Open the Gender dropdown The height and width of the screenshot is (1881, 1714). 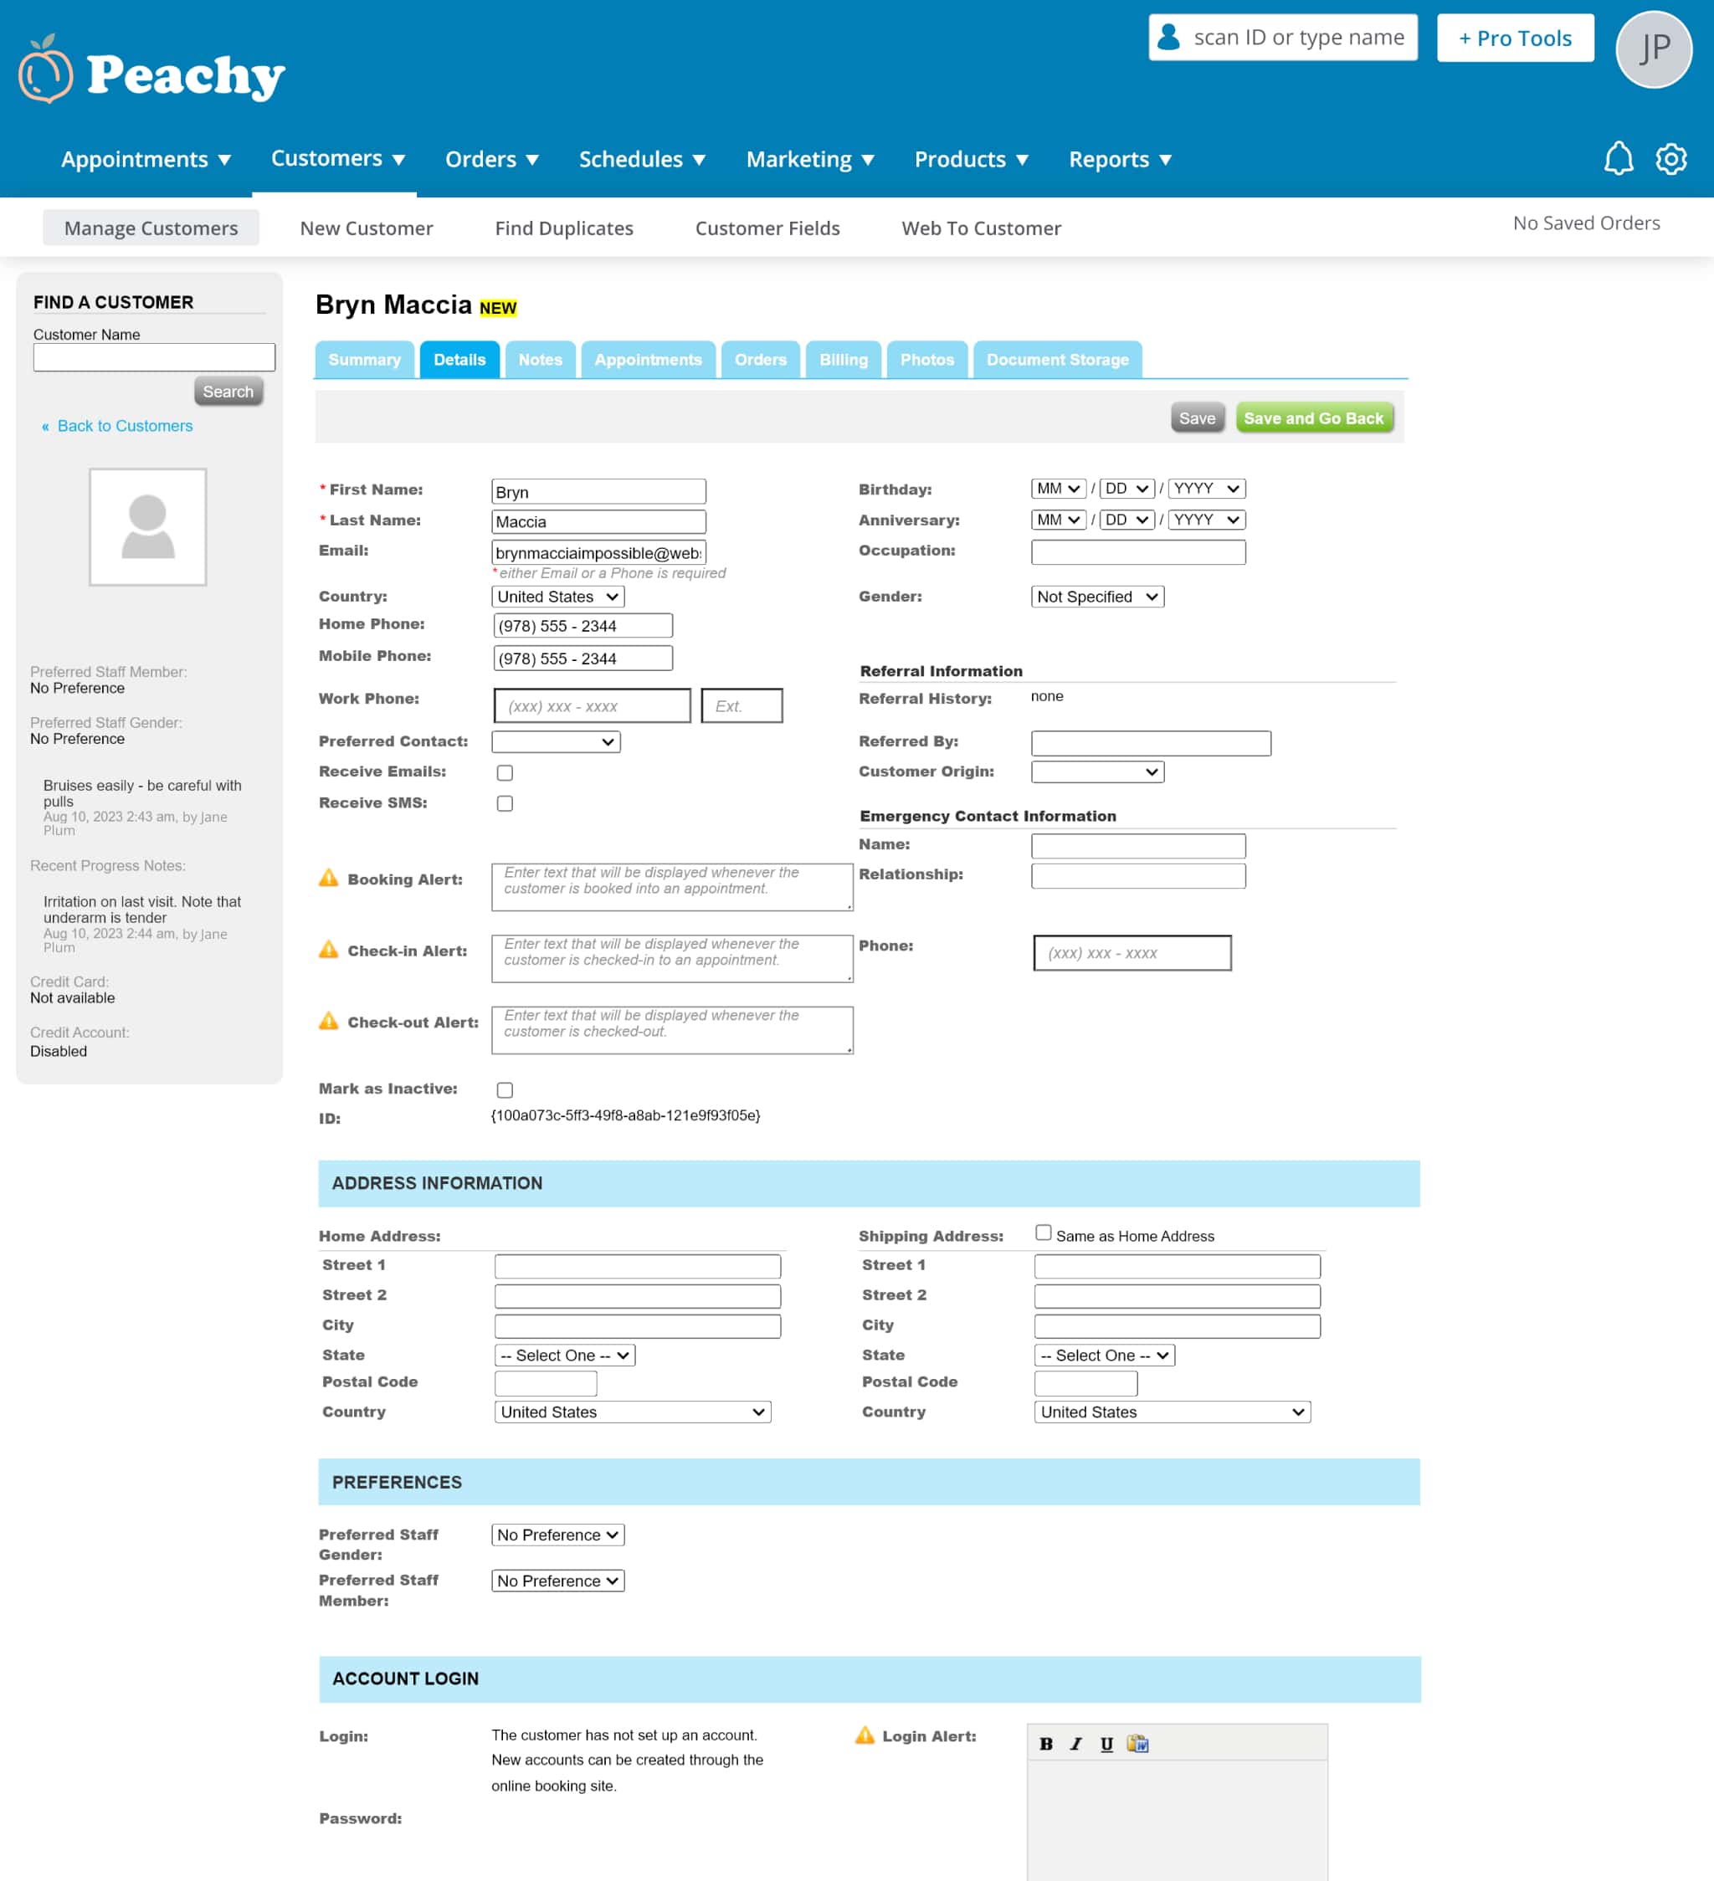[x=1097, y=597]
